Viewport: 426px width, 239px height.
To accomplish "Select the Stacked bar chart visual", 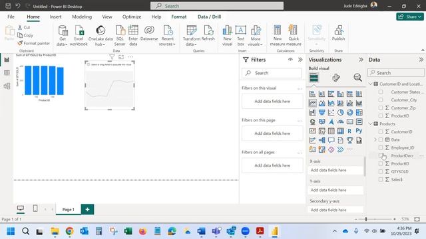I will click(x=312, y=94).
